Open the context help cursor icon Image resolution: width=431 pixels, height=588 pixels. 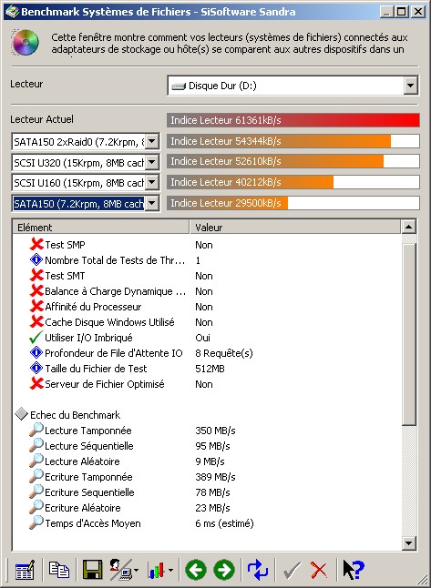tap(354, 570)
